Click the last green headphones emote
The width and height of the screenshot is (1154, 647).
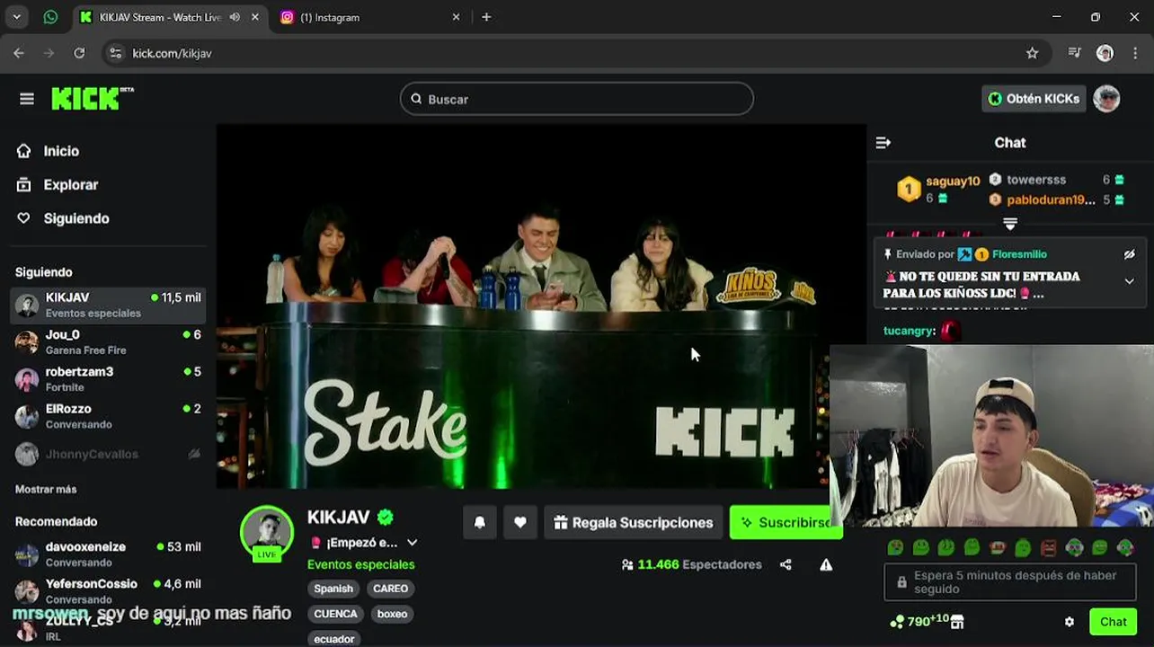1125,547
